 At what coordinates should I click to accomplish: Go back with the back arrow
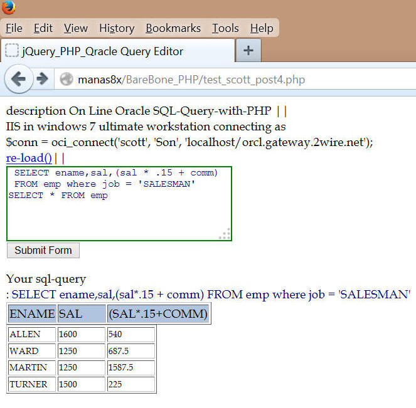click(x=19, y=79)
